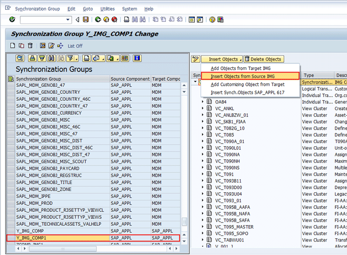The width and height of the screenshot is (347, 255).
Task: Click the Delete Objects button
Action: (x=264, y=59)
